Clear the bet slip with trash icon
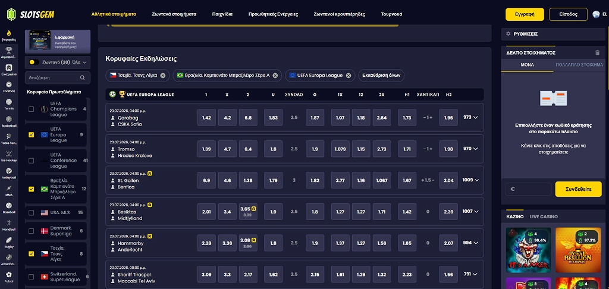Screen dimensions: 609x289 597,53
